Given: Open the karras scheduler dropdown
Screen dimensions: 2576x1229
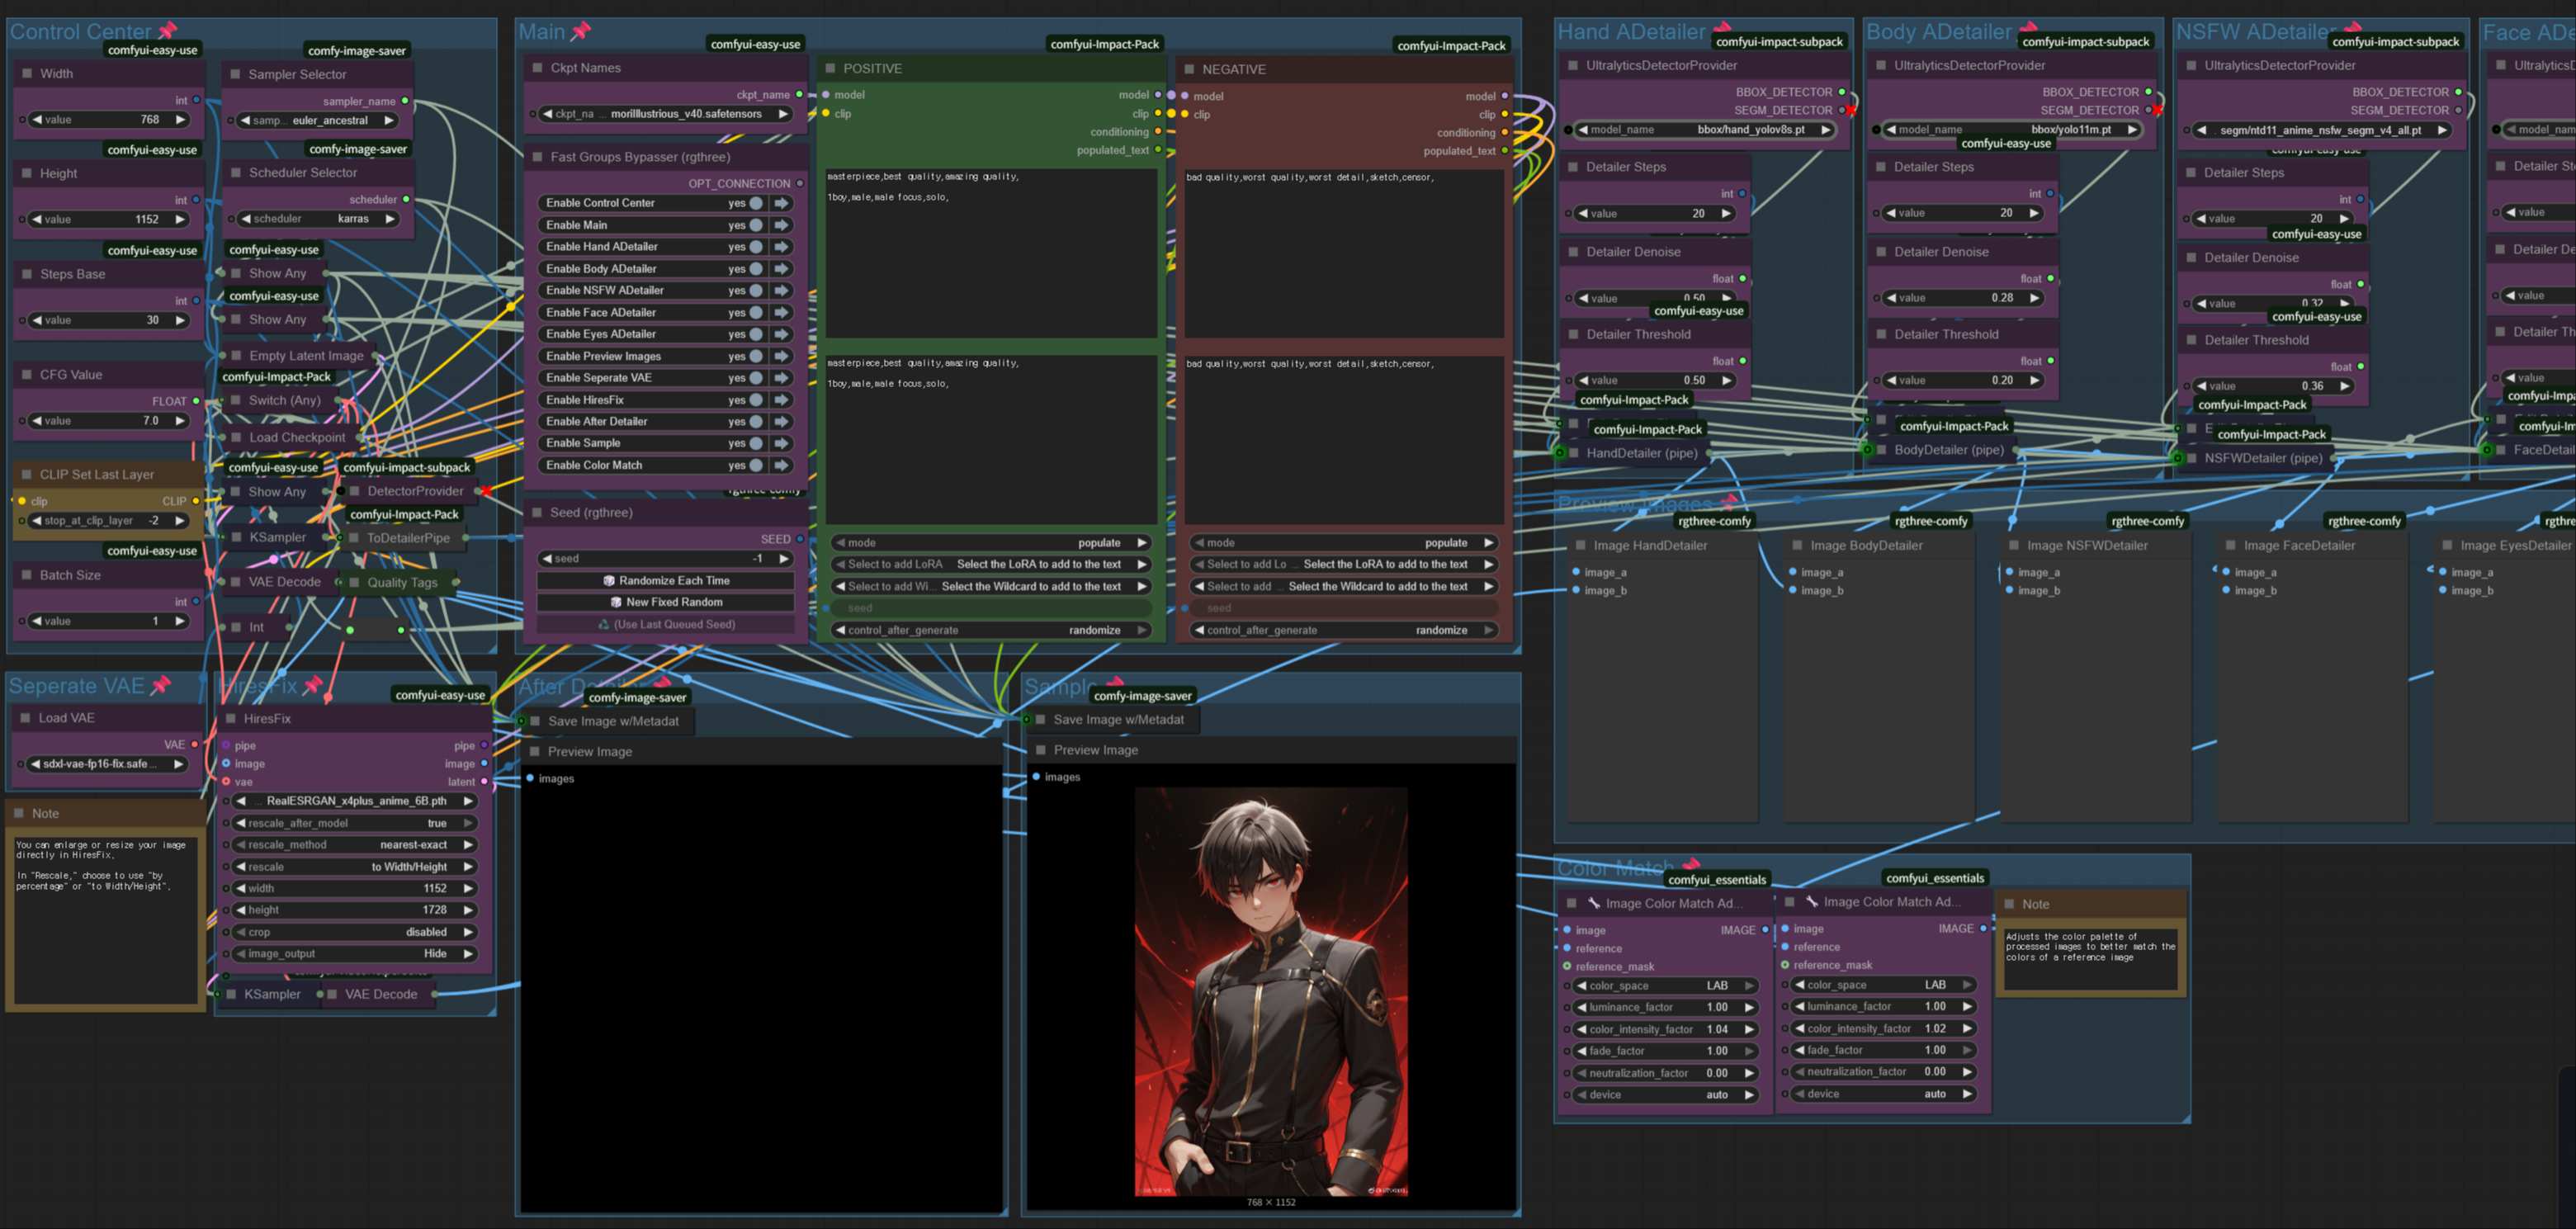Looking at the screenshot, I should [317, 219].
